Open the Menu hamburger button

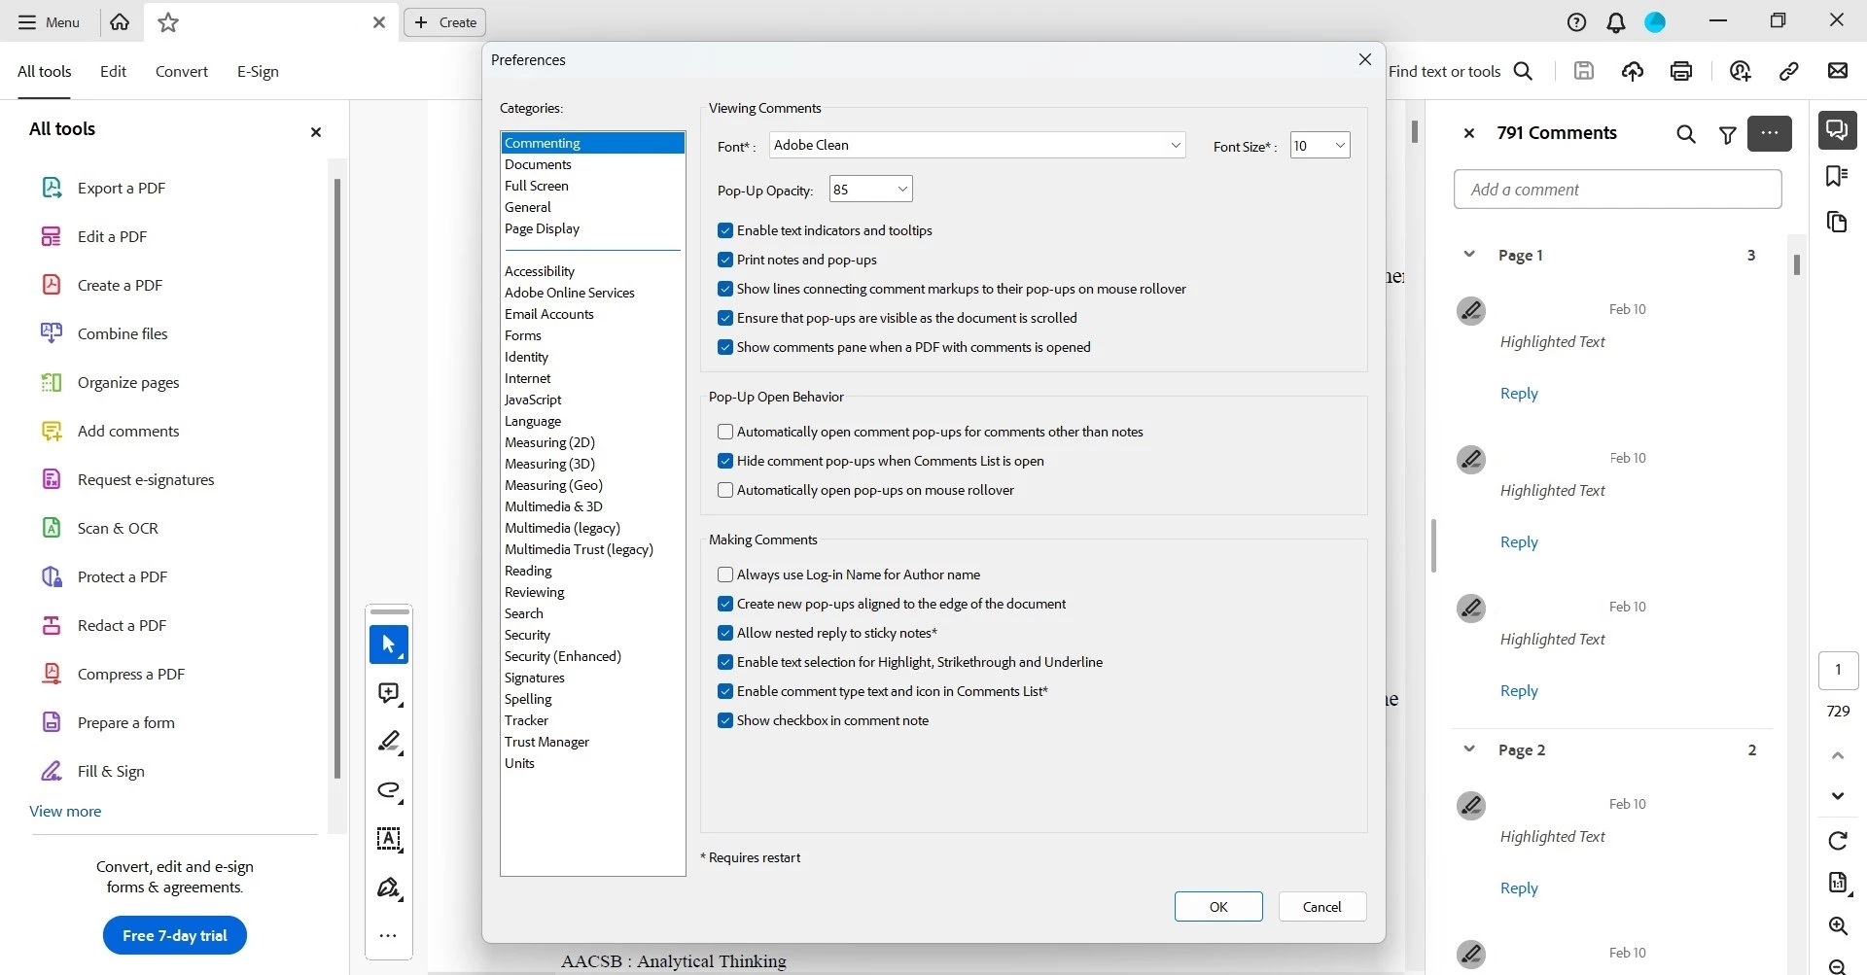[49, 22]
